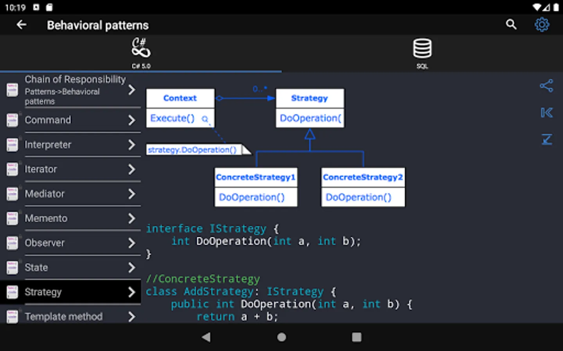The image size is (563, 351).
Task: Tap the Context class box title
Action: [180, 98]
